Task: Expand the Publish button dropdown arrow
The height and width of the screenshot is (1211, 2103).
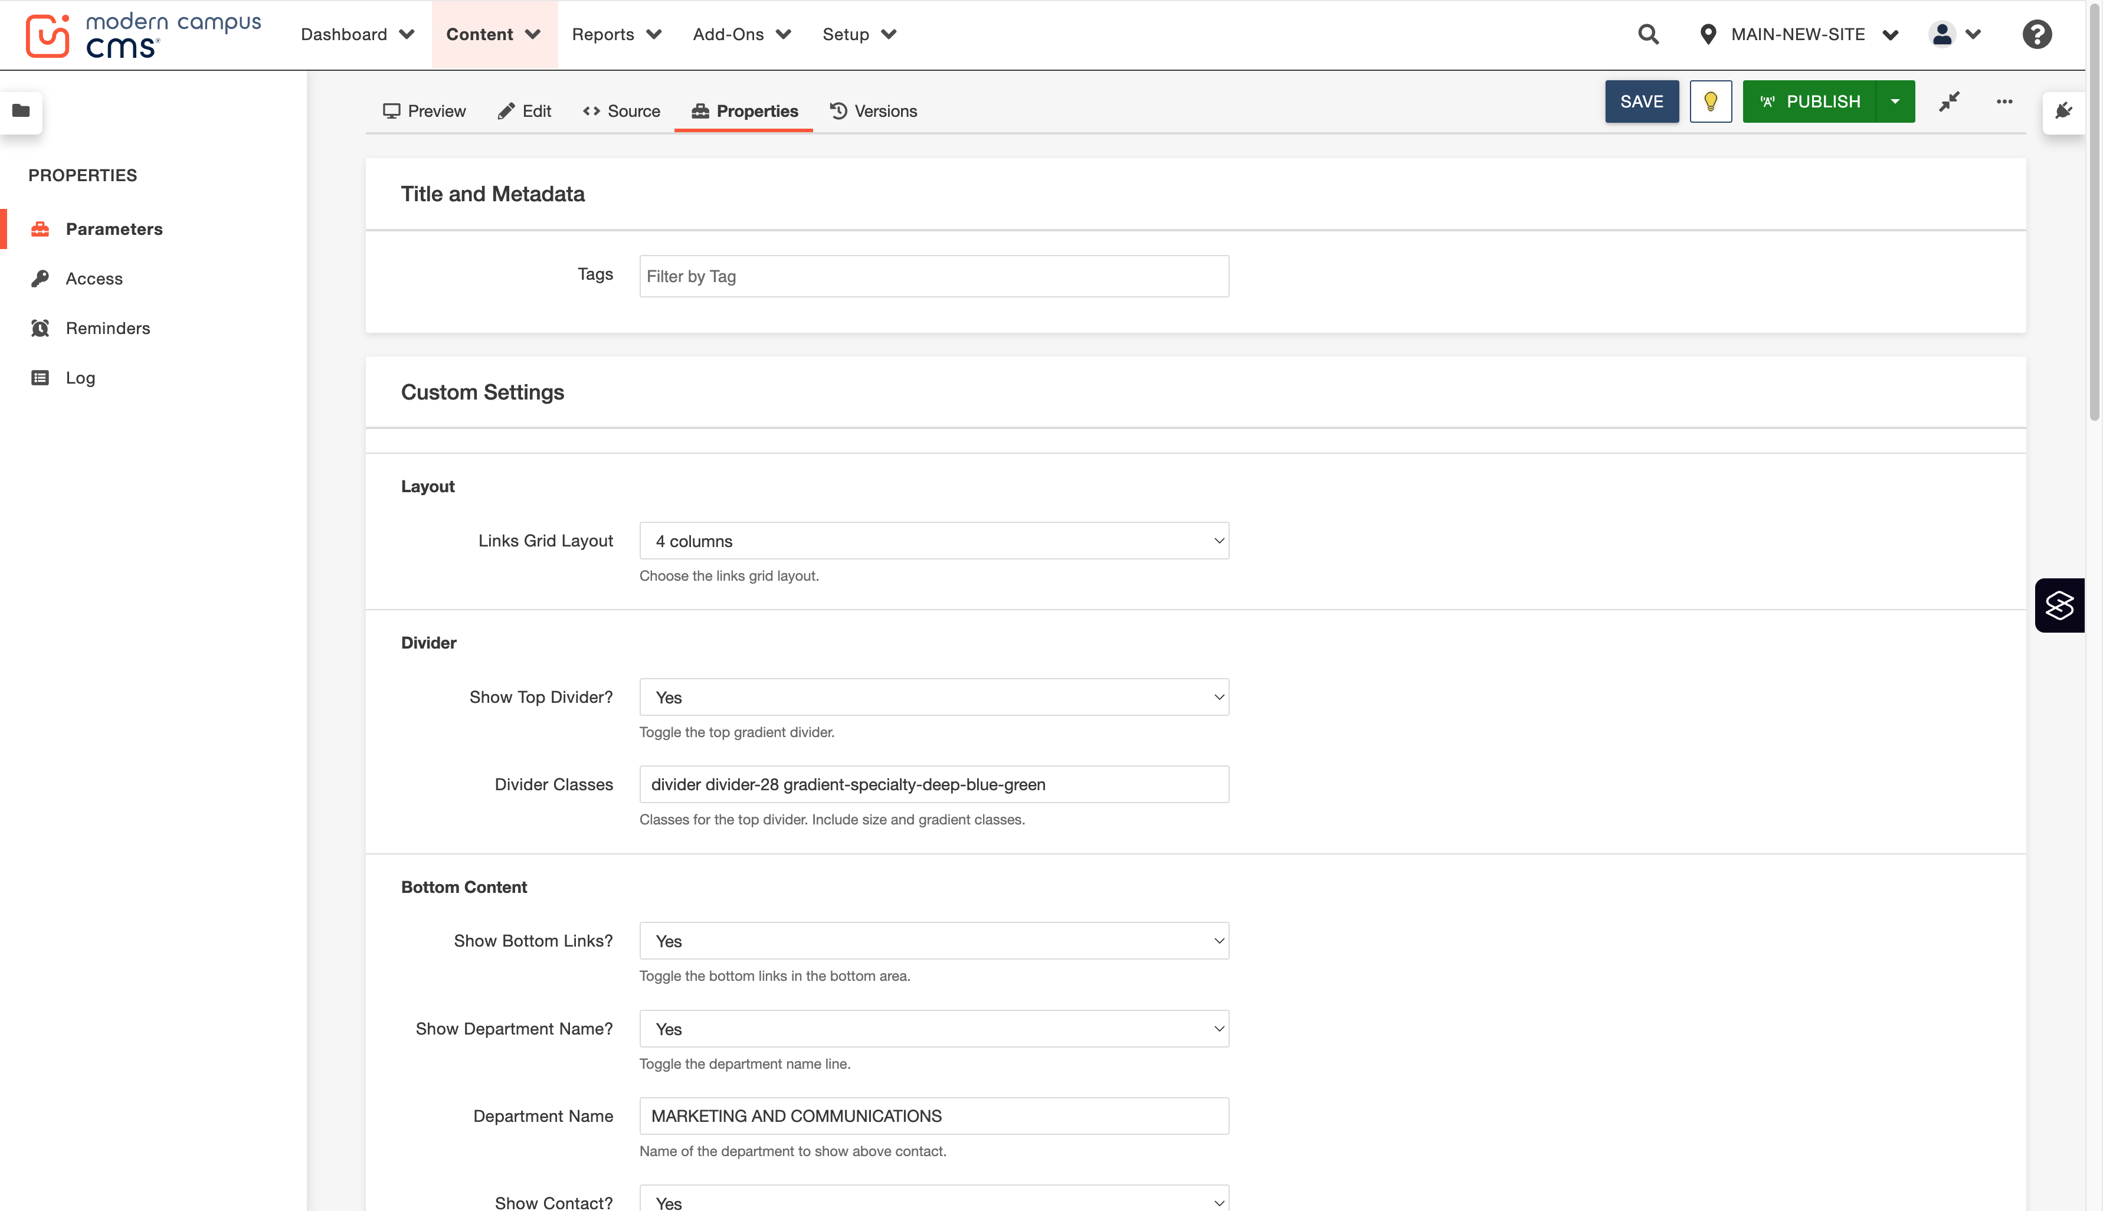Action: click(1895, 102)
